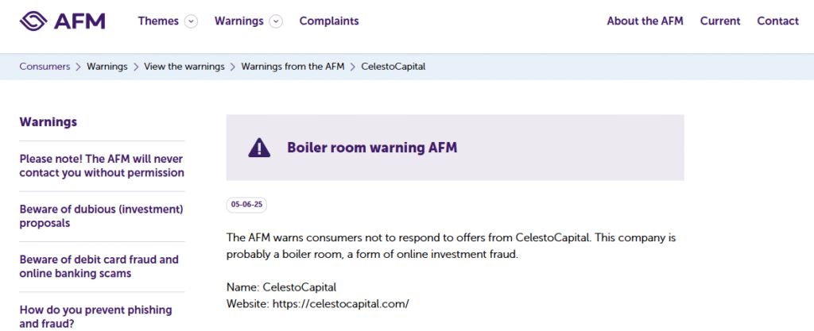This screenshot has width=814, height=331.
Task: Go to About the AFM
Action: [645, 21]
